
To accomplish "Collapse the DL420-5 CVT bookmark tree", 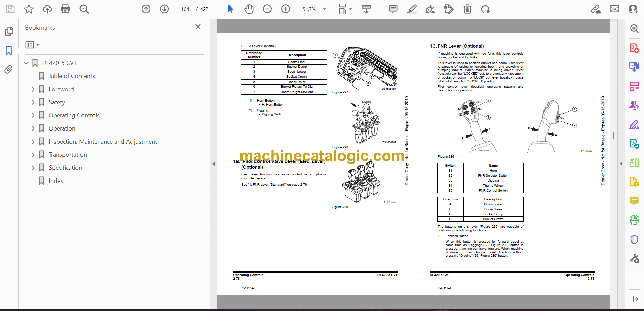I will pyautogui.click(x=26, y=63).
